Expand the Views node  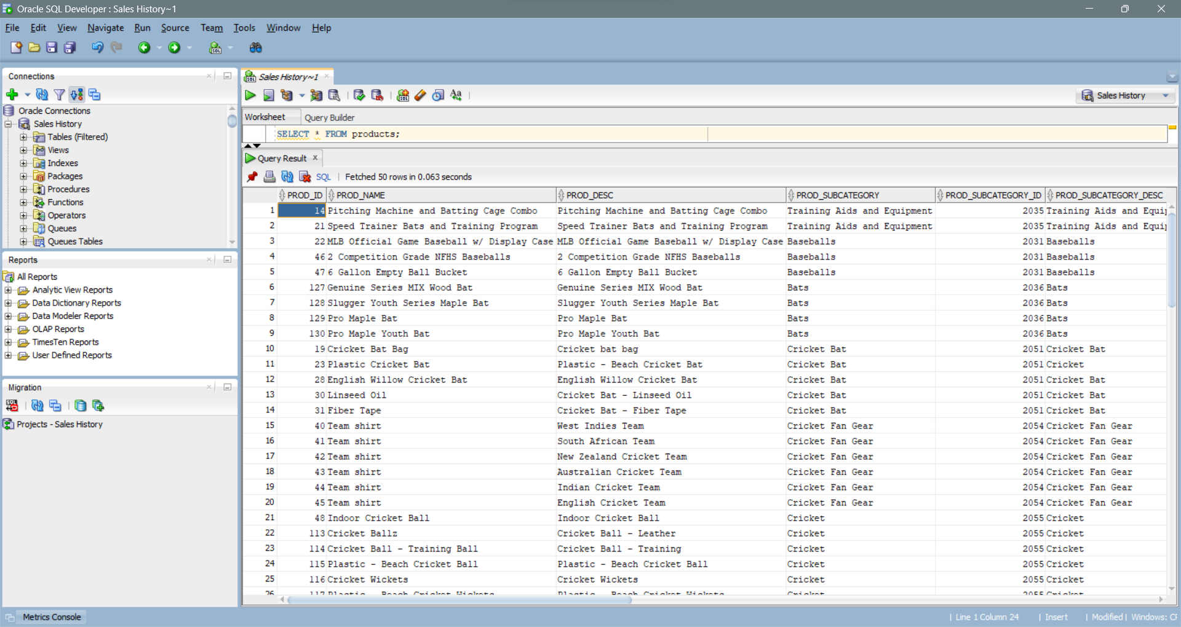23,150
